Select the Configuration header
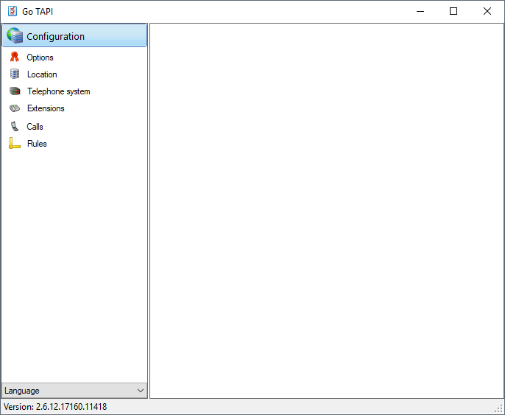Viewport: 505px width, 415px height. (74, 36)
